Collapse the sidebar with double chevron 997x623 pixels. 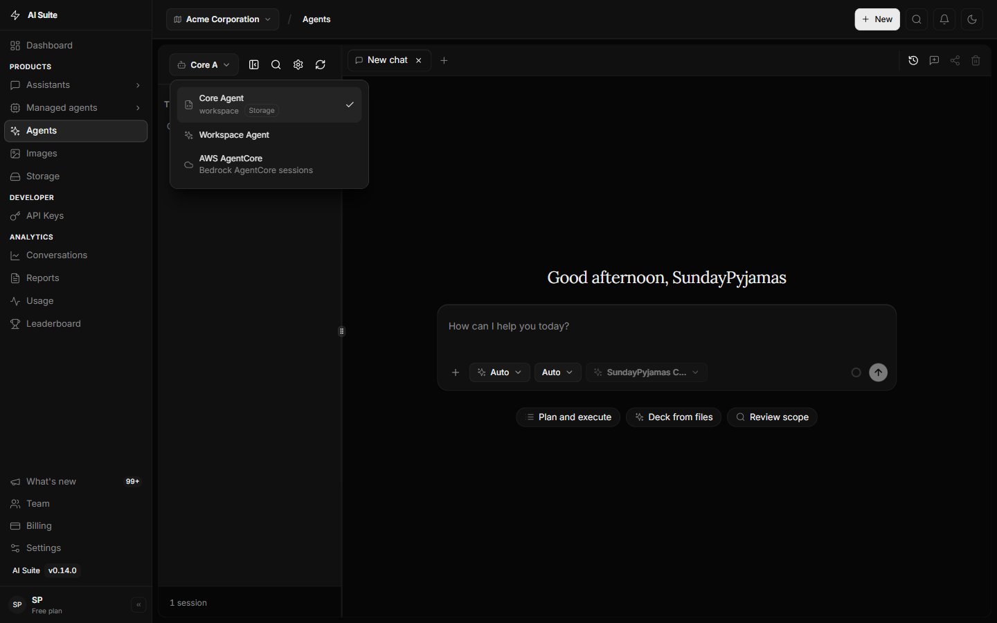tap(138, 605)
